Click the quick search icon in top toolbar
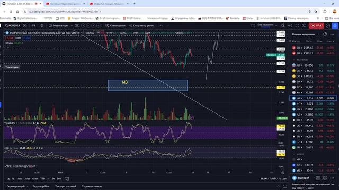 283,26
